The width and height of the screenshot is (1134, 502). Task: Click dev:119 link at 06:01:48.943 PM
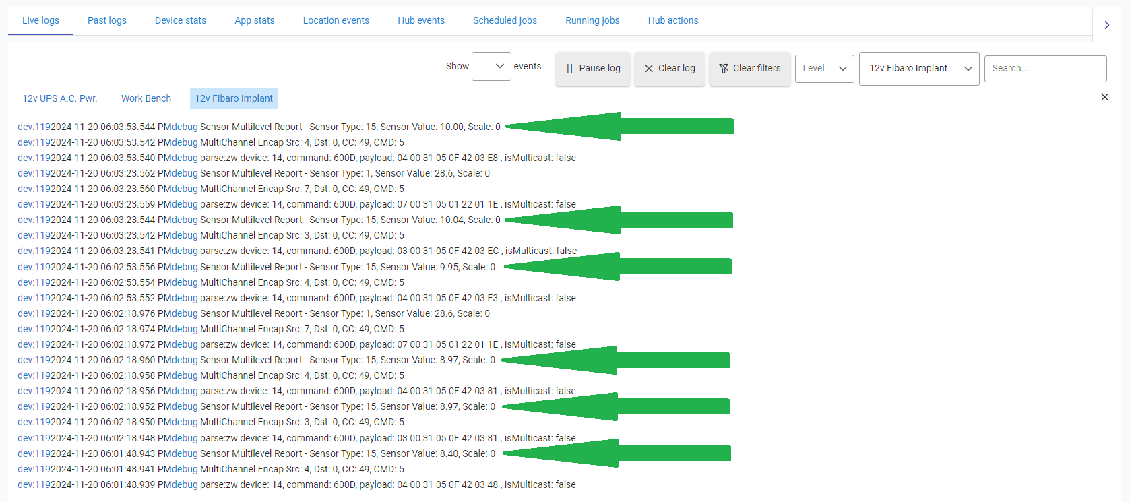34,453
